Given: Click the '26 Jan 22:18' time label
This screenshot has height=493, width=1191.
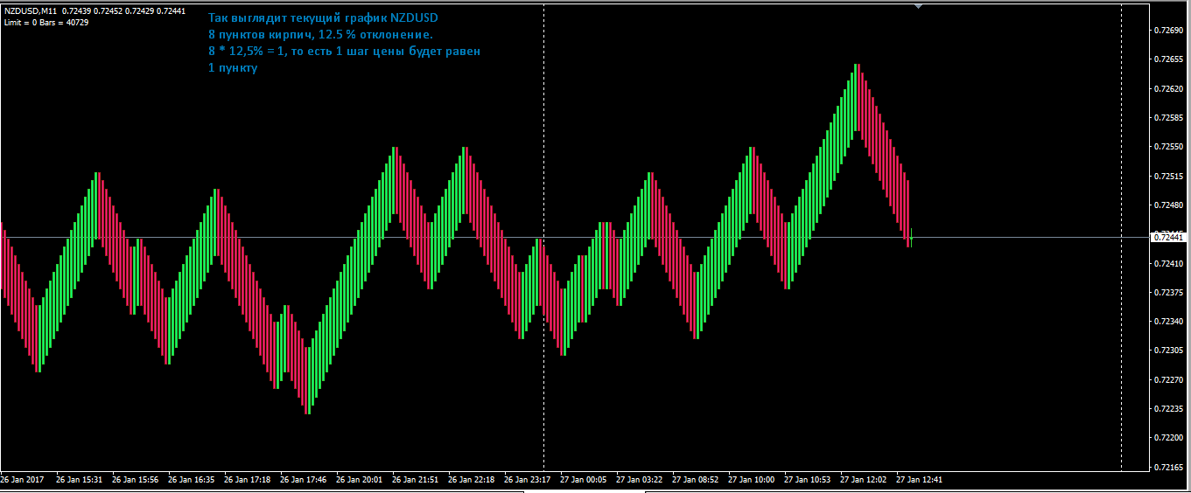Looking at the screenshot, I should click(471, 479).
